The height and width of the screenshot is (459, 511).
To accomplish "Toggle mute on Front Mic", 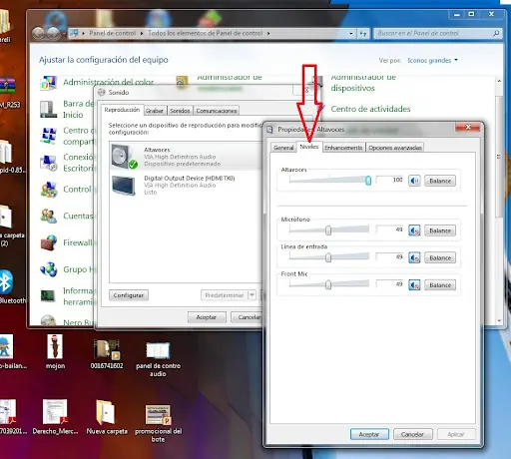I will pyautogui.click(x=414, y=285).
